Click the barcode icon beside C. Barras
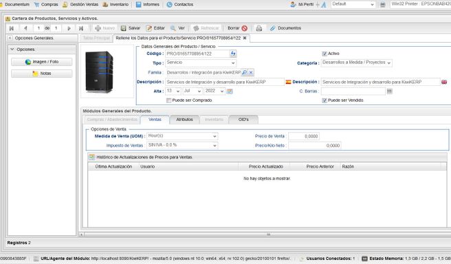This screenshot has width=451, height=264. coord(389,91)
